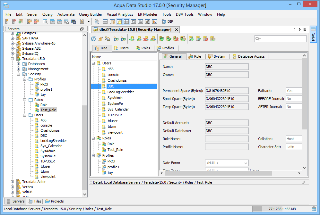This screenshot has width=320, height=215.
Task: Click the DIP toolbar button
Action: [x=168, y=21]
